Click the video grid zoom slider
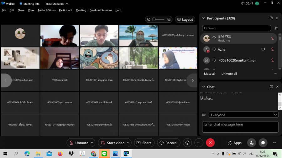The height and width of the screenshot is (158, 282). point(158,19)
